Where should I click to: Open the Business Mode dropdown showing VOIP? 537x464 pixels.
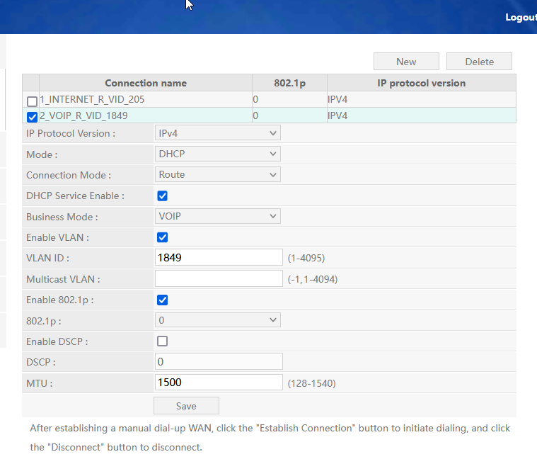(x=217, y=217)
